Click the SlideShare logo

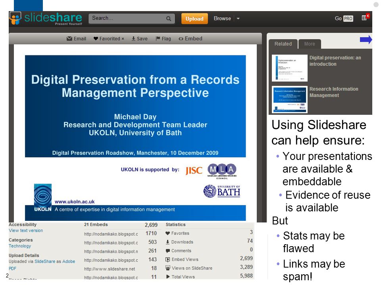[x=46, y=19]
